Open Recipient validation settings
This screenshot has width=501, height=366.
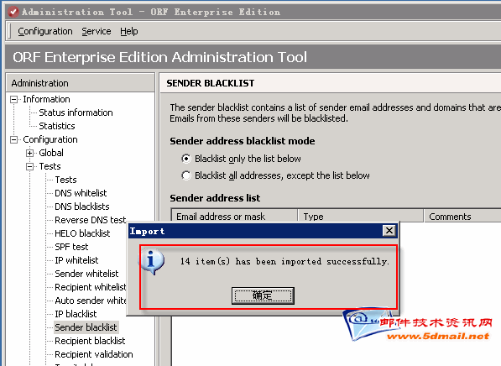click(94, 354)
